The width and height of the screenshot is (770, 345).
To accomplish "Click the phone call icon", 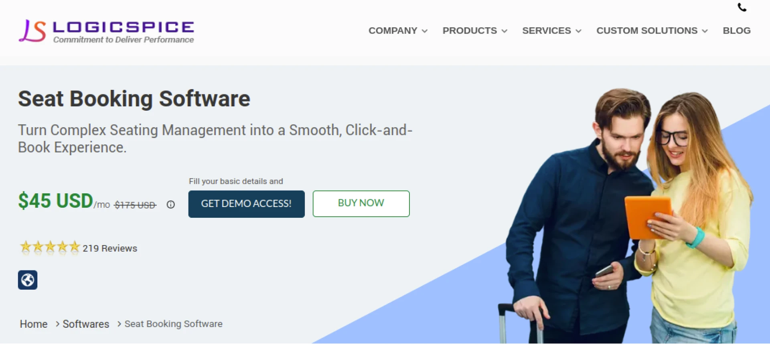I will (x=742, y=7).
